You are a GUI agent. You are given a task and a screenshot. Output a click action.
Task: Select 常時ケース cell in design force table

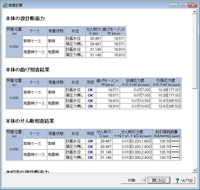pos(35,41)
